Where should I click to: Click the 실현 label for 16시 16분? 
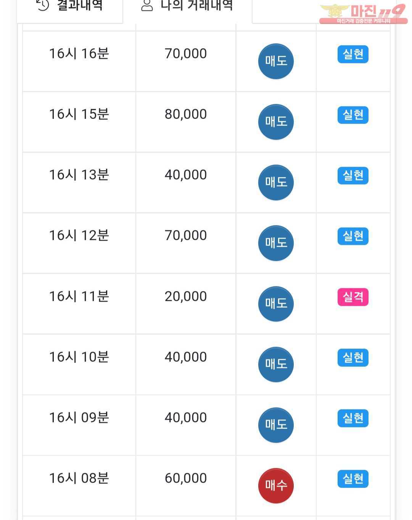(x=353, y=54)
